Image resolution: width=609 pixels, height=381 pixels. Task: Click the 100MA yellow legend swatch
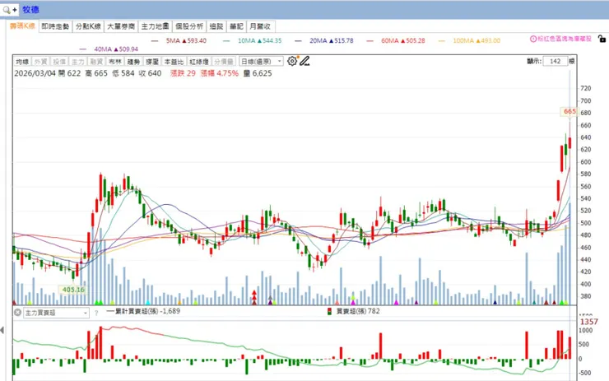click(441, 41)
